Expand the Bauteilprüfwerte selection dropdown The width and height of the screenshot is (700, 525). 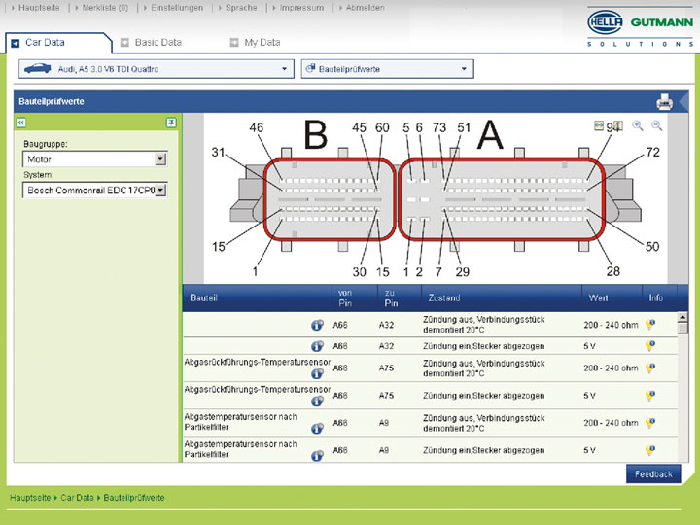[x=465, y=69]
